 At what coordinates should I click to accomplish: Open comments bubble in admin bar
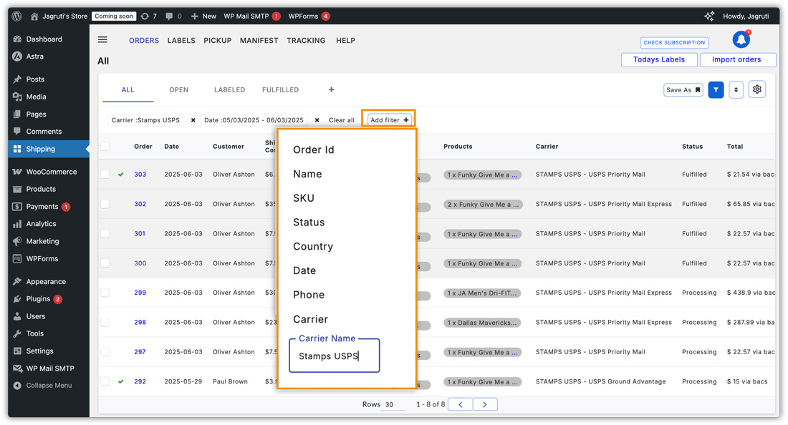pyautogui.click(x=173, y=16)
